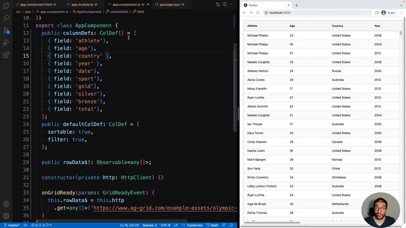The width and height of the screenshot is (406, 228).
Task: Change file encoding UTF-8
Action: coord(166,225)
